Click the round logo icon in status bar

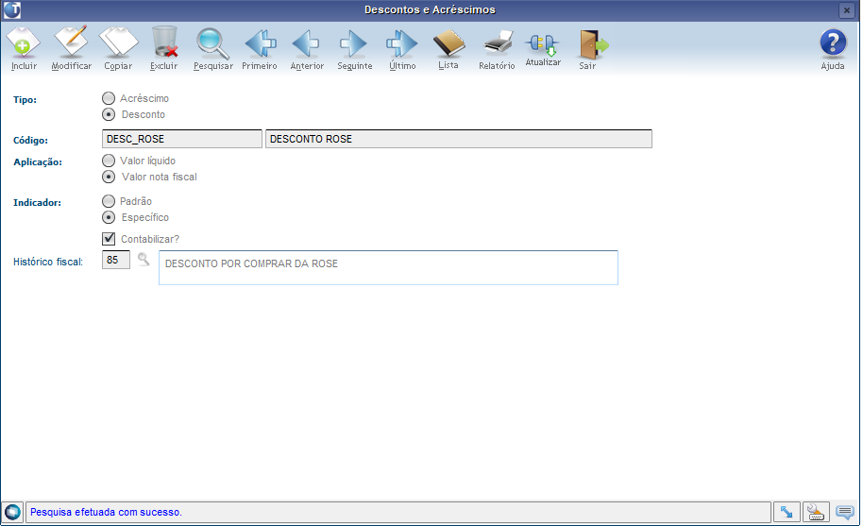coord(12,512)
